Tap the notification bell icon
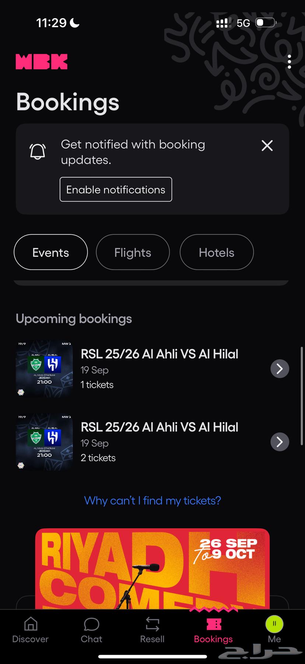 (x=38, y=151)
